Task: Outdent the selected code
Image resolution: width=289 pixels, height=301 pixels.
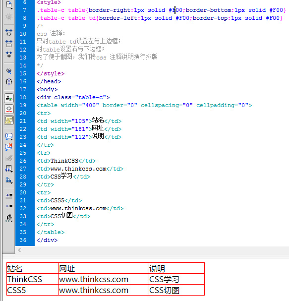Action: click(x=9, y=207)
